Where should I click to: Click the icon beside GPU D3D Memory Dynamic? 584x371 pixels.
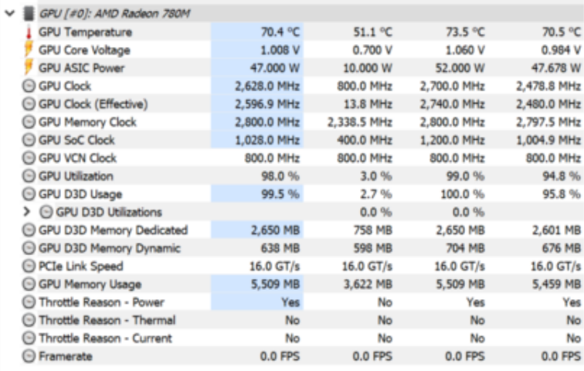(x=29, y=248)
